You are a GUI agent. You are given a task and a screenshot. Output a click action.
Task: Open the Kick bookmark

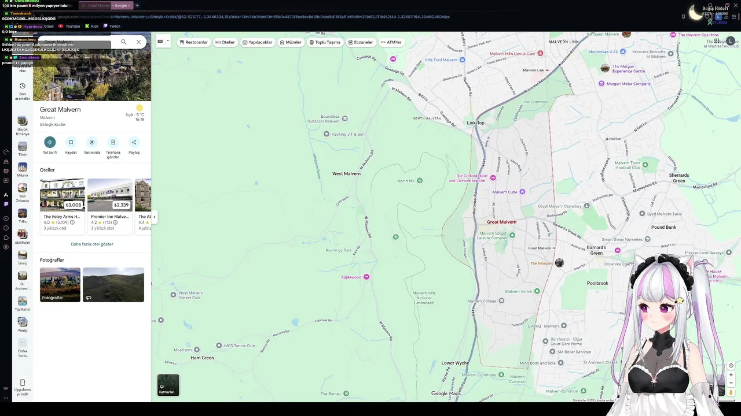coord(92,26)
